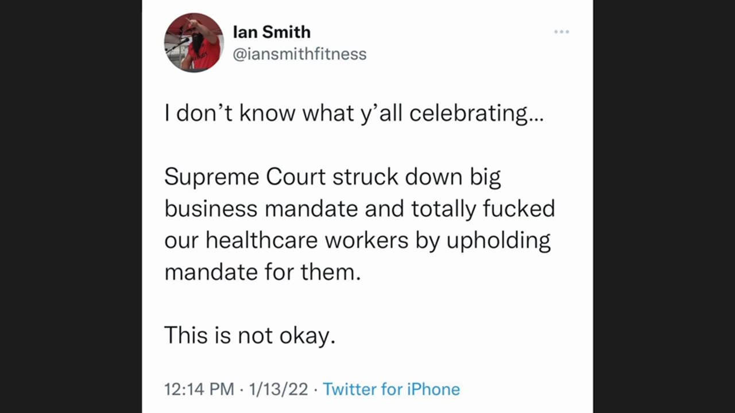
Task: Click the black letterbox area left of the tweet
Action: pos(71,206)
